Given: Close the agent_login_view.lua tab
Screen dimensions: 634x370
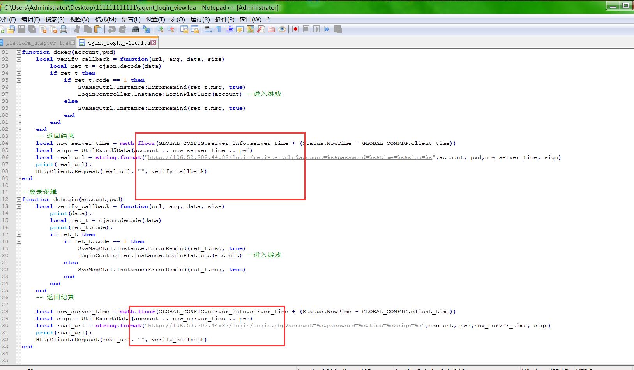Looking at the screenshot, I should coord(153,42).
